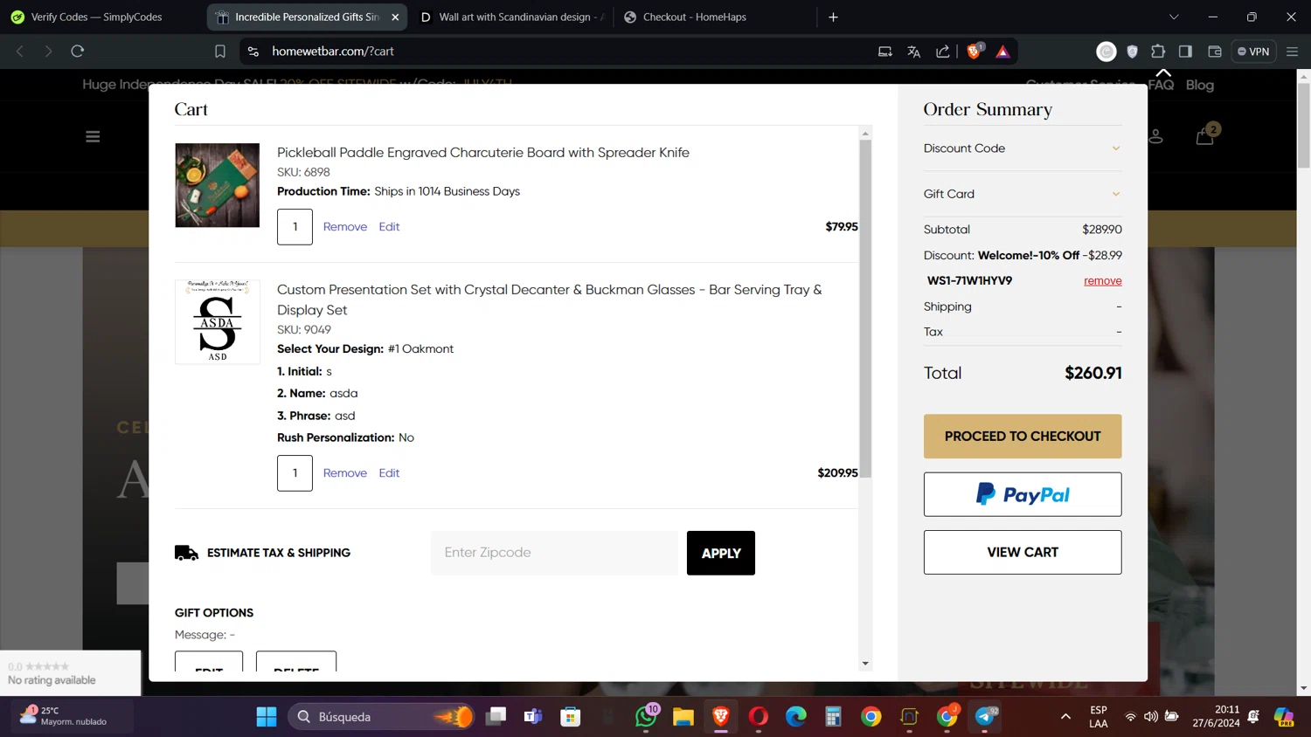Bookmark this page in the address bar
The height and width of the screenshot is (737, 1311).
pos(220,52)
